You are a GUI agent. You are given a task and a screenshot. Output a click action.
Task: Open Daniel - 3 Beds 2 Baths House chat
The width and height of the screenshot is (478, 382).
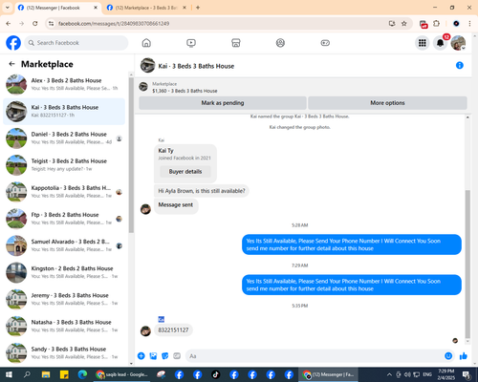tap(64, 138)
